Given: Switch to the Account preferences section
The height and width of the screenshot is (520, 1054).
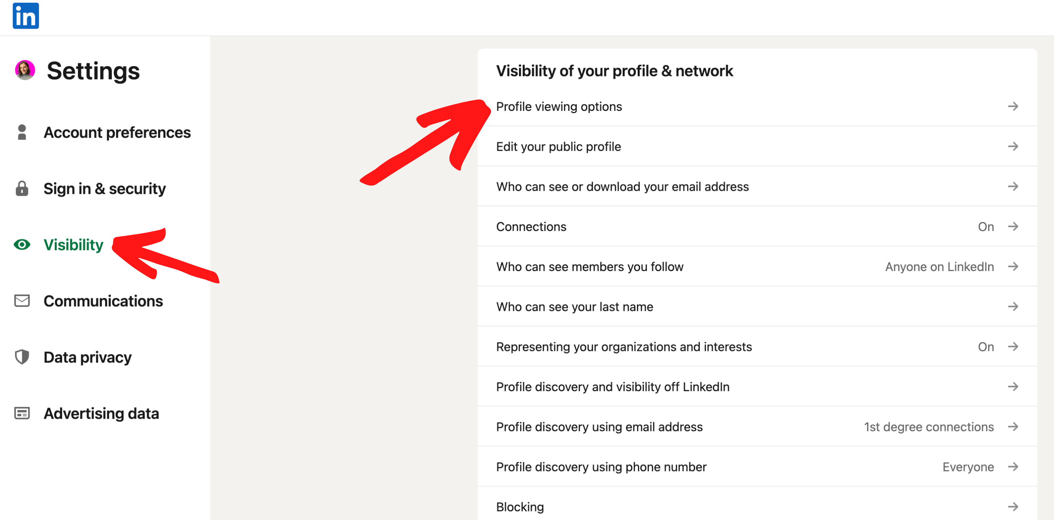Looking at the screenshot, I should tap(117, 132).
